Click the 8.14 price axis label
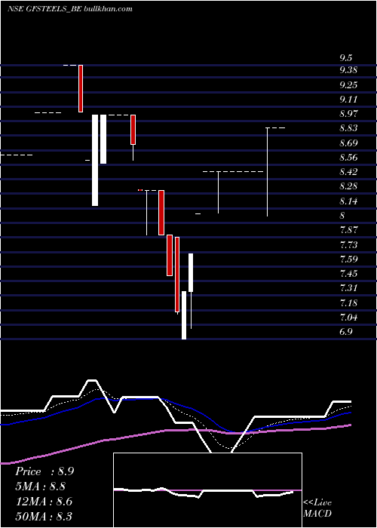The width and height of the screenshot is (377, 528). pyautogui.click(x=348, y=201)
